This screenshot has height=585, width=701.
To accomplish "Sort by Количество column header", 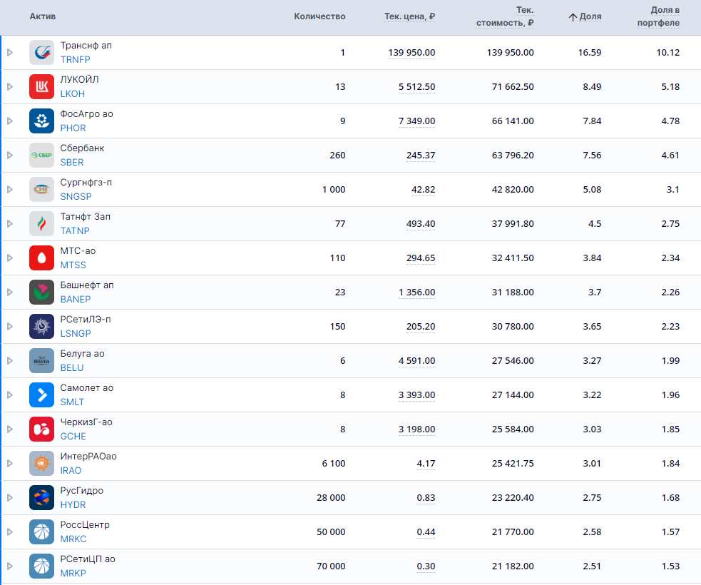I will pos(319,16).
